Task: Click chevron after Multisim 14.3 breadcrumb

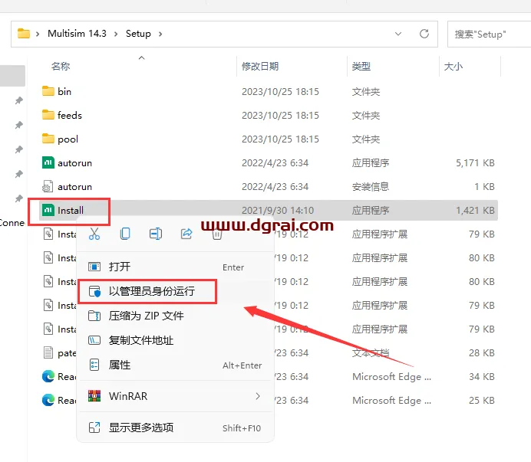Action: [x=116, y=34]
